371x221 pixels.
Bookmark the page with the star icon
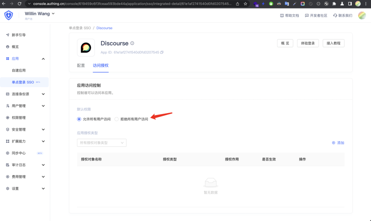point(245,4)
